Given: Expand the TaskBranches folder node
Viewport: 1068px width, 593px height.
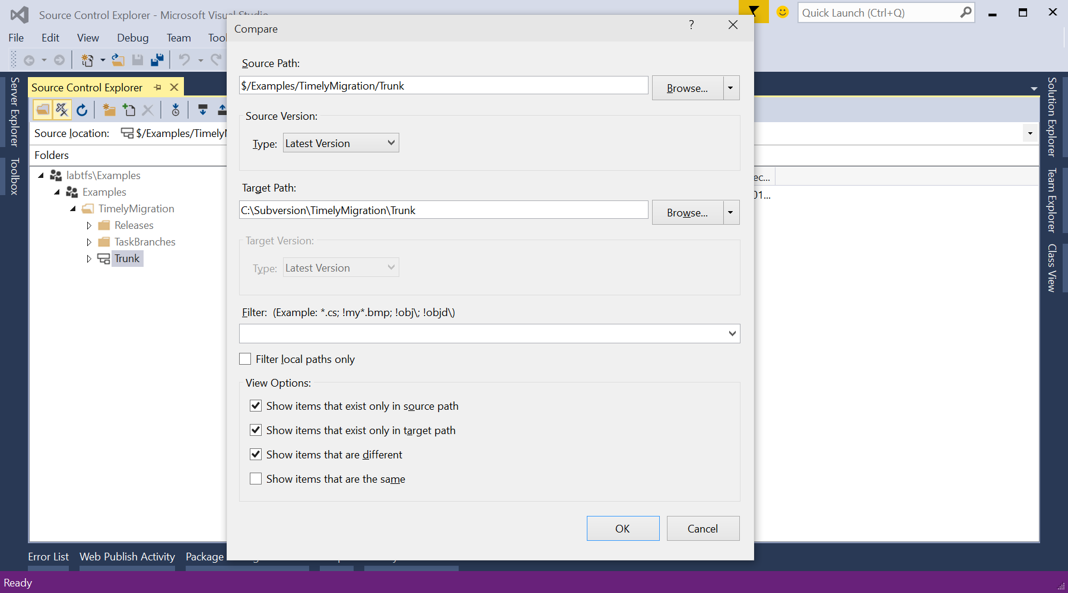Looking at the screenshot, I should click(89, 242).
